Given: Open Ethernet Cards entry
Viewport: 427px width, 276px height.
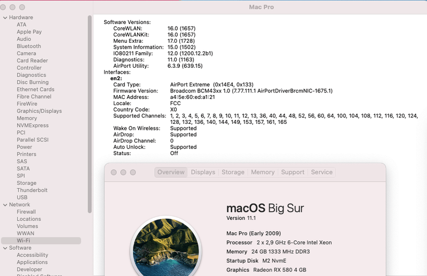Looking at the screenshot, I should (35, 89).
